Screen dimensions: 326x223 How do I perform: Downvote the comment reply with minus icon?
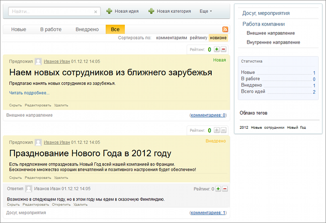coord(225,189)
